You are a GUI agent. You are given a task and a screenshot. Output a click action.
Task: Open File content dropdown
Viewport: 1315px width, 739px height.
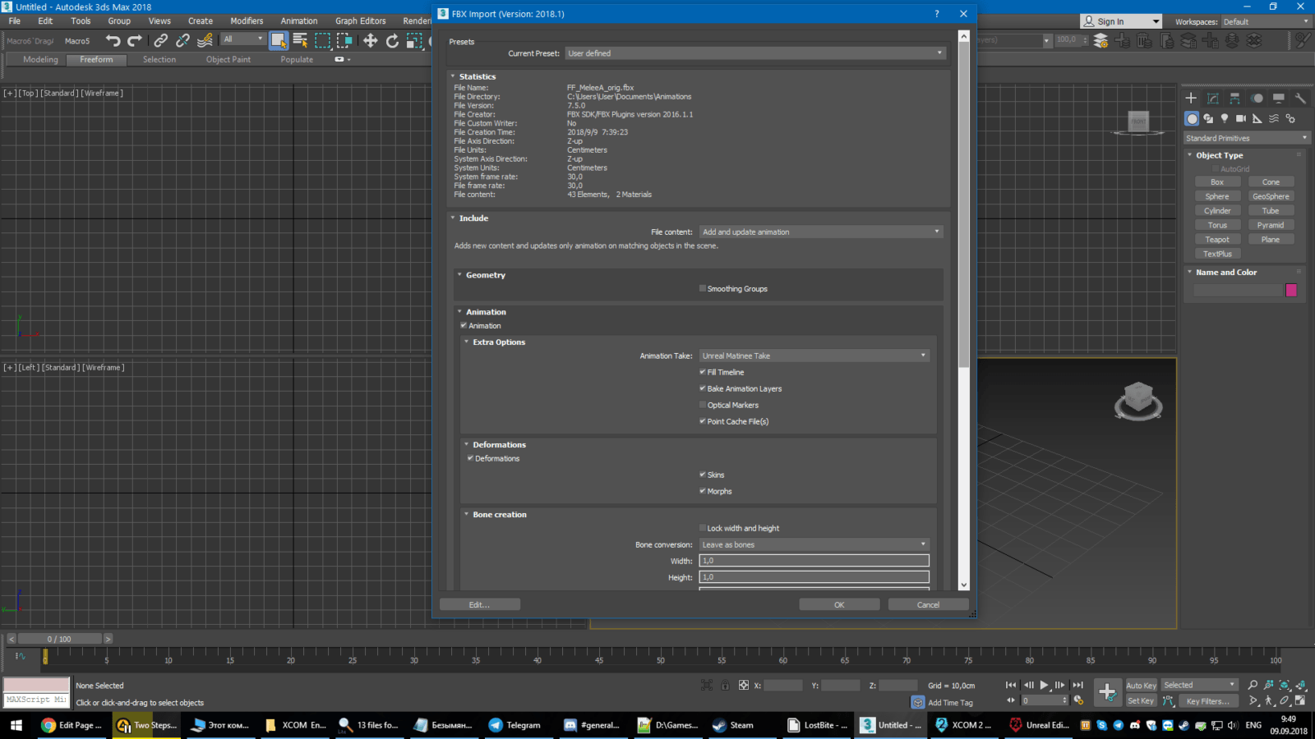tap(821, 232)
